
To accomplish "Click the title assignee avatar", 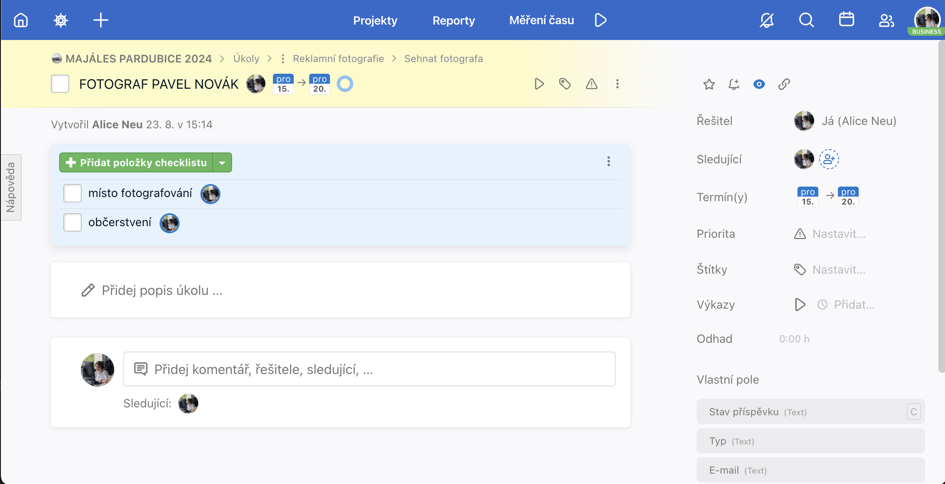I will coord(256,84).
